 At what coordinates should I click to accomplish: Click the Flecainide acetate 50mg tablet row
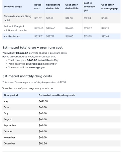[61, 18]
